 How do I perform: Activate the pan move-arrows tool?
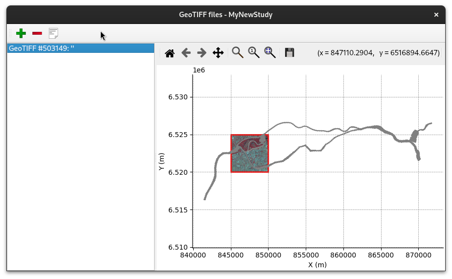tap(218, 53)
